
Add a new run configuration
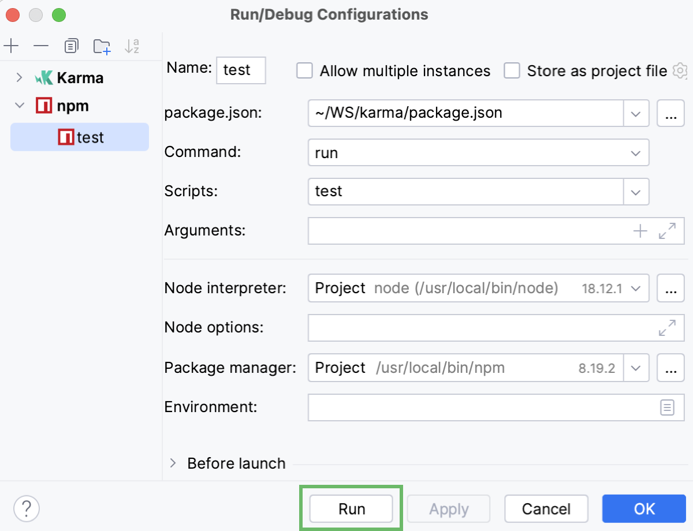pyautogui.click(x=12, y=46)
